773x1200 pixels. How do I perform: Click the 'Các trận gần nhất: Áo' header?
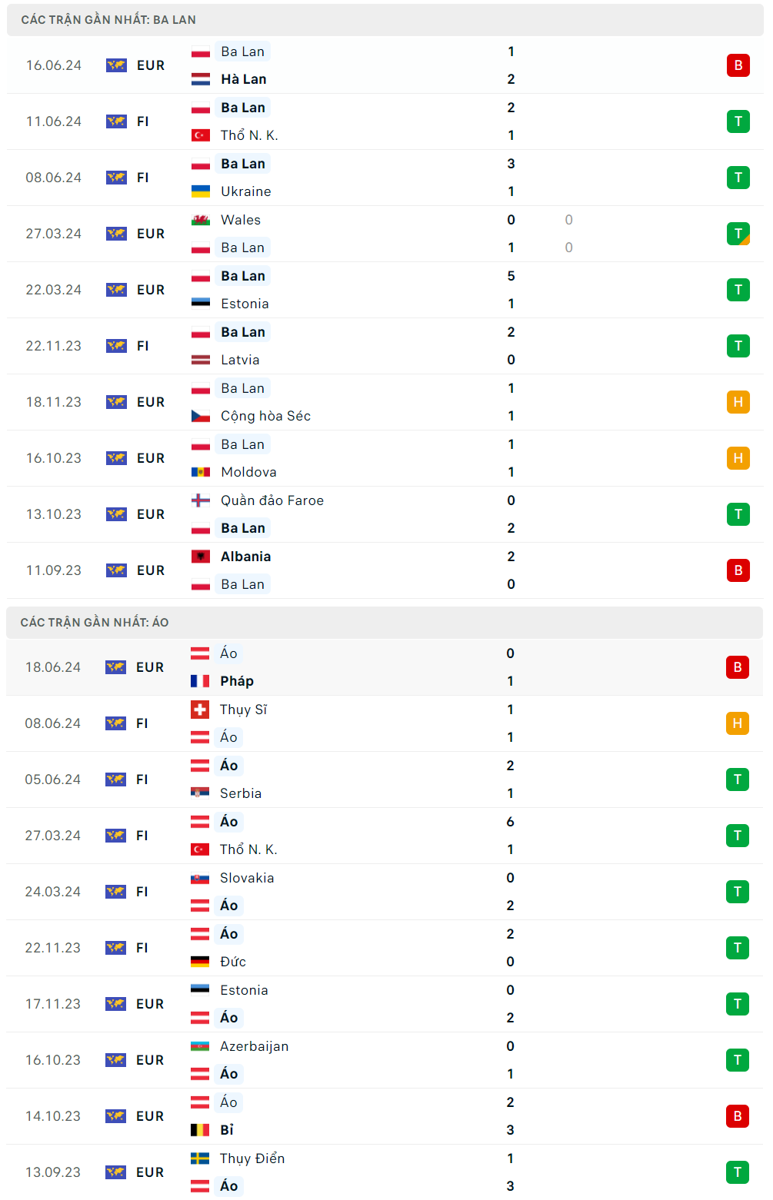(x=95, y=623)
